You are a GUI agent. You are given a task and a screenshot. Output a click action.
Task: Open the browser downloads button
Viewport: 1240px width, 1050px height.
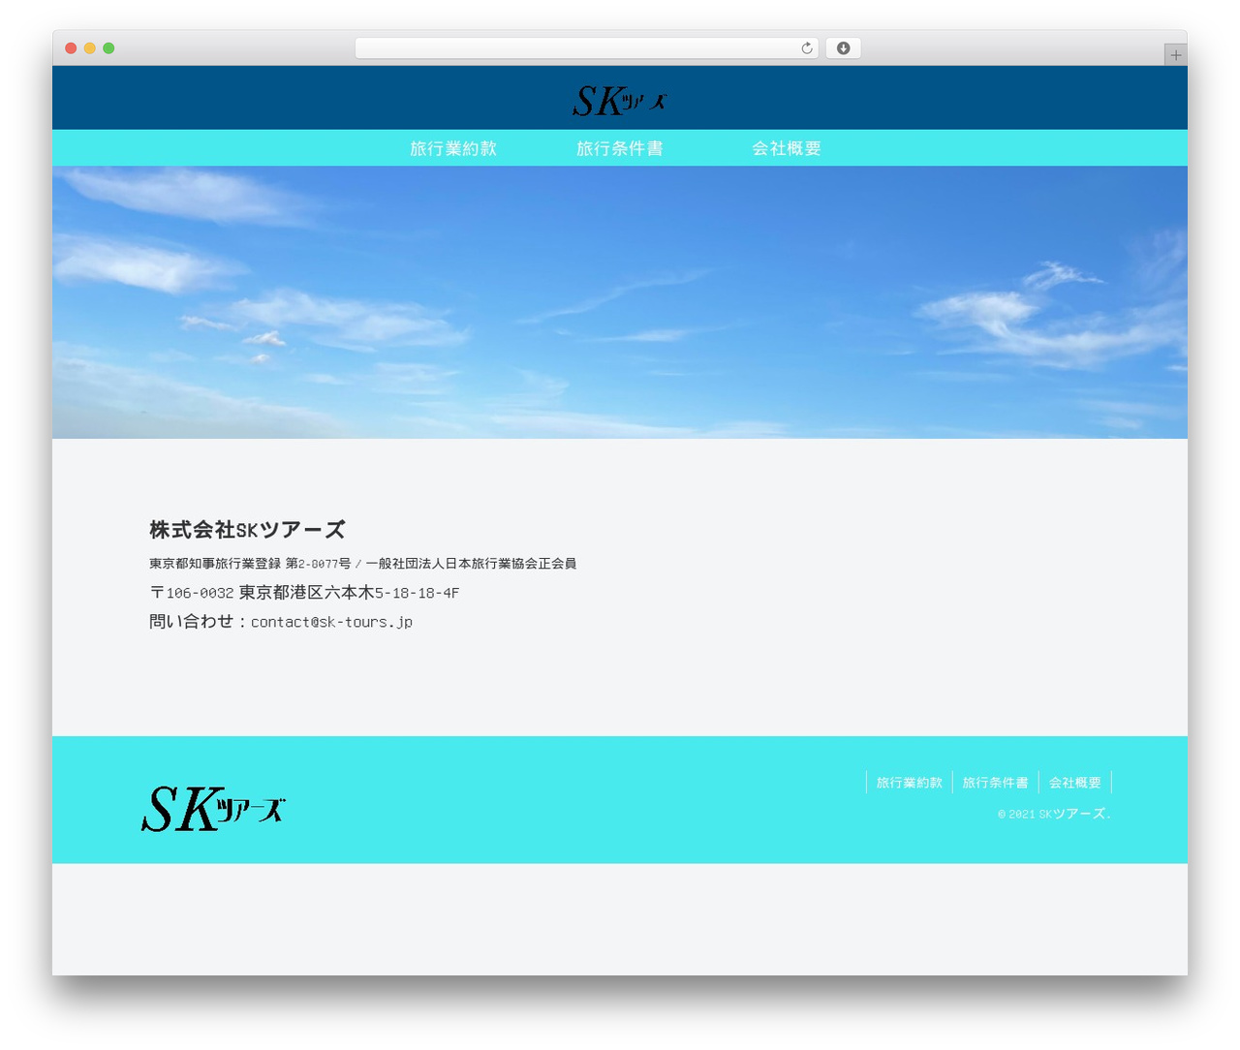point(843,48)
